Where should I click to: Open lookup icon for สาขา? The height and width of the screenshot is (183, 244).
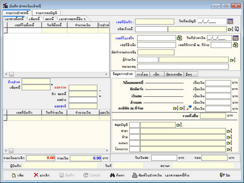tap(229, 131)
